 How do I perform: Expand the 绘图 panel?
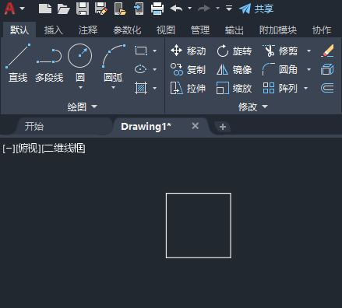point(82,107)
